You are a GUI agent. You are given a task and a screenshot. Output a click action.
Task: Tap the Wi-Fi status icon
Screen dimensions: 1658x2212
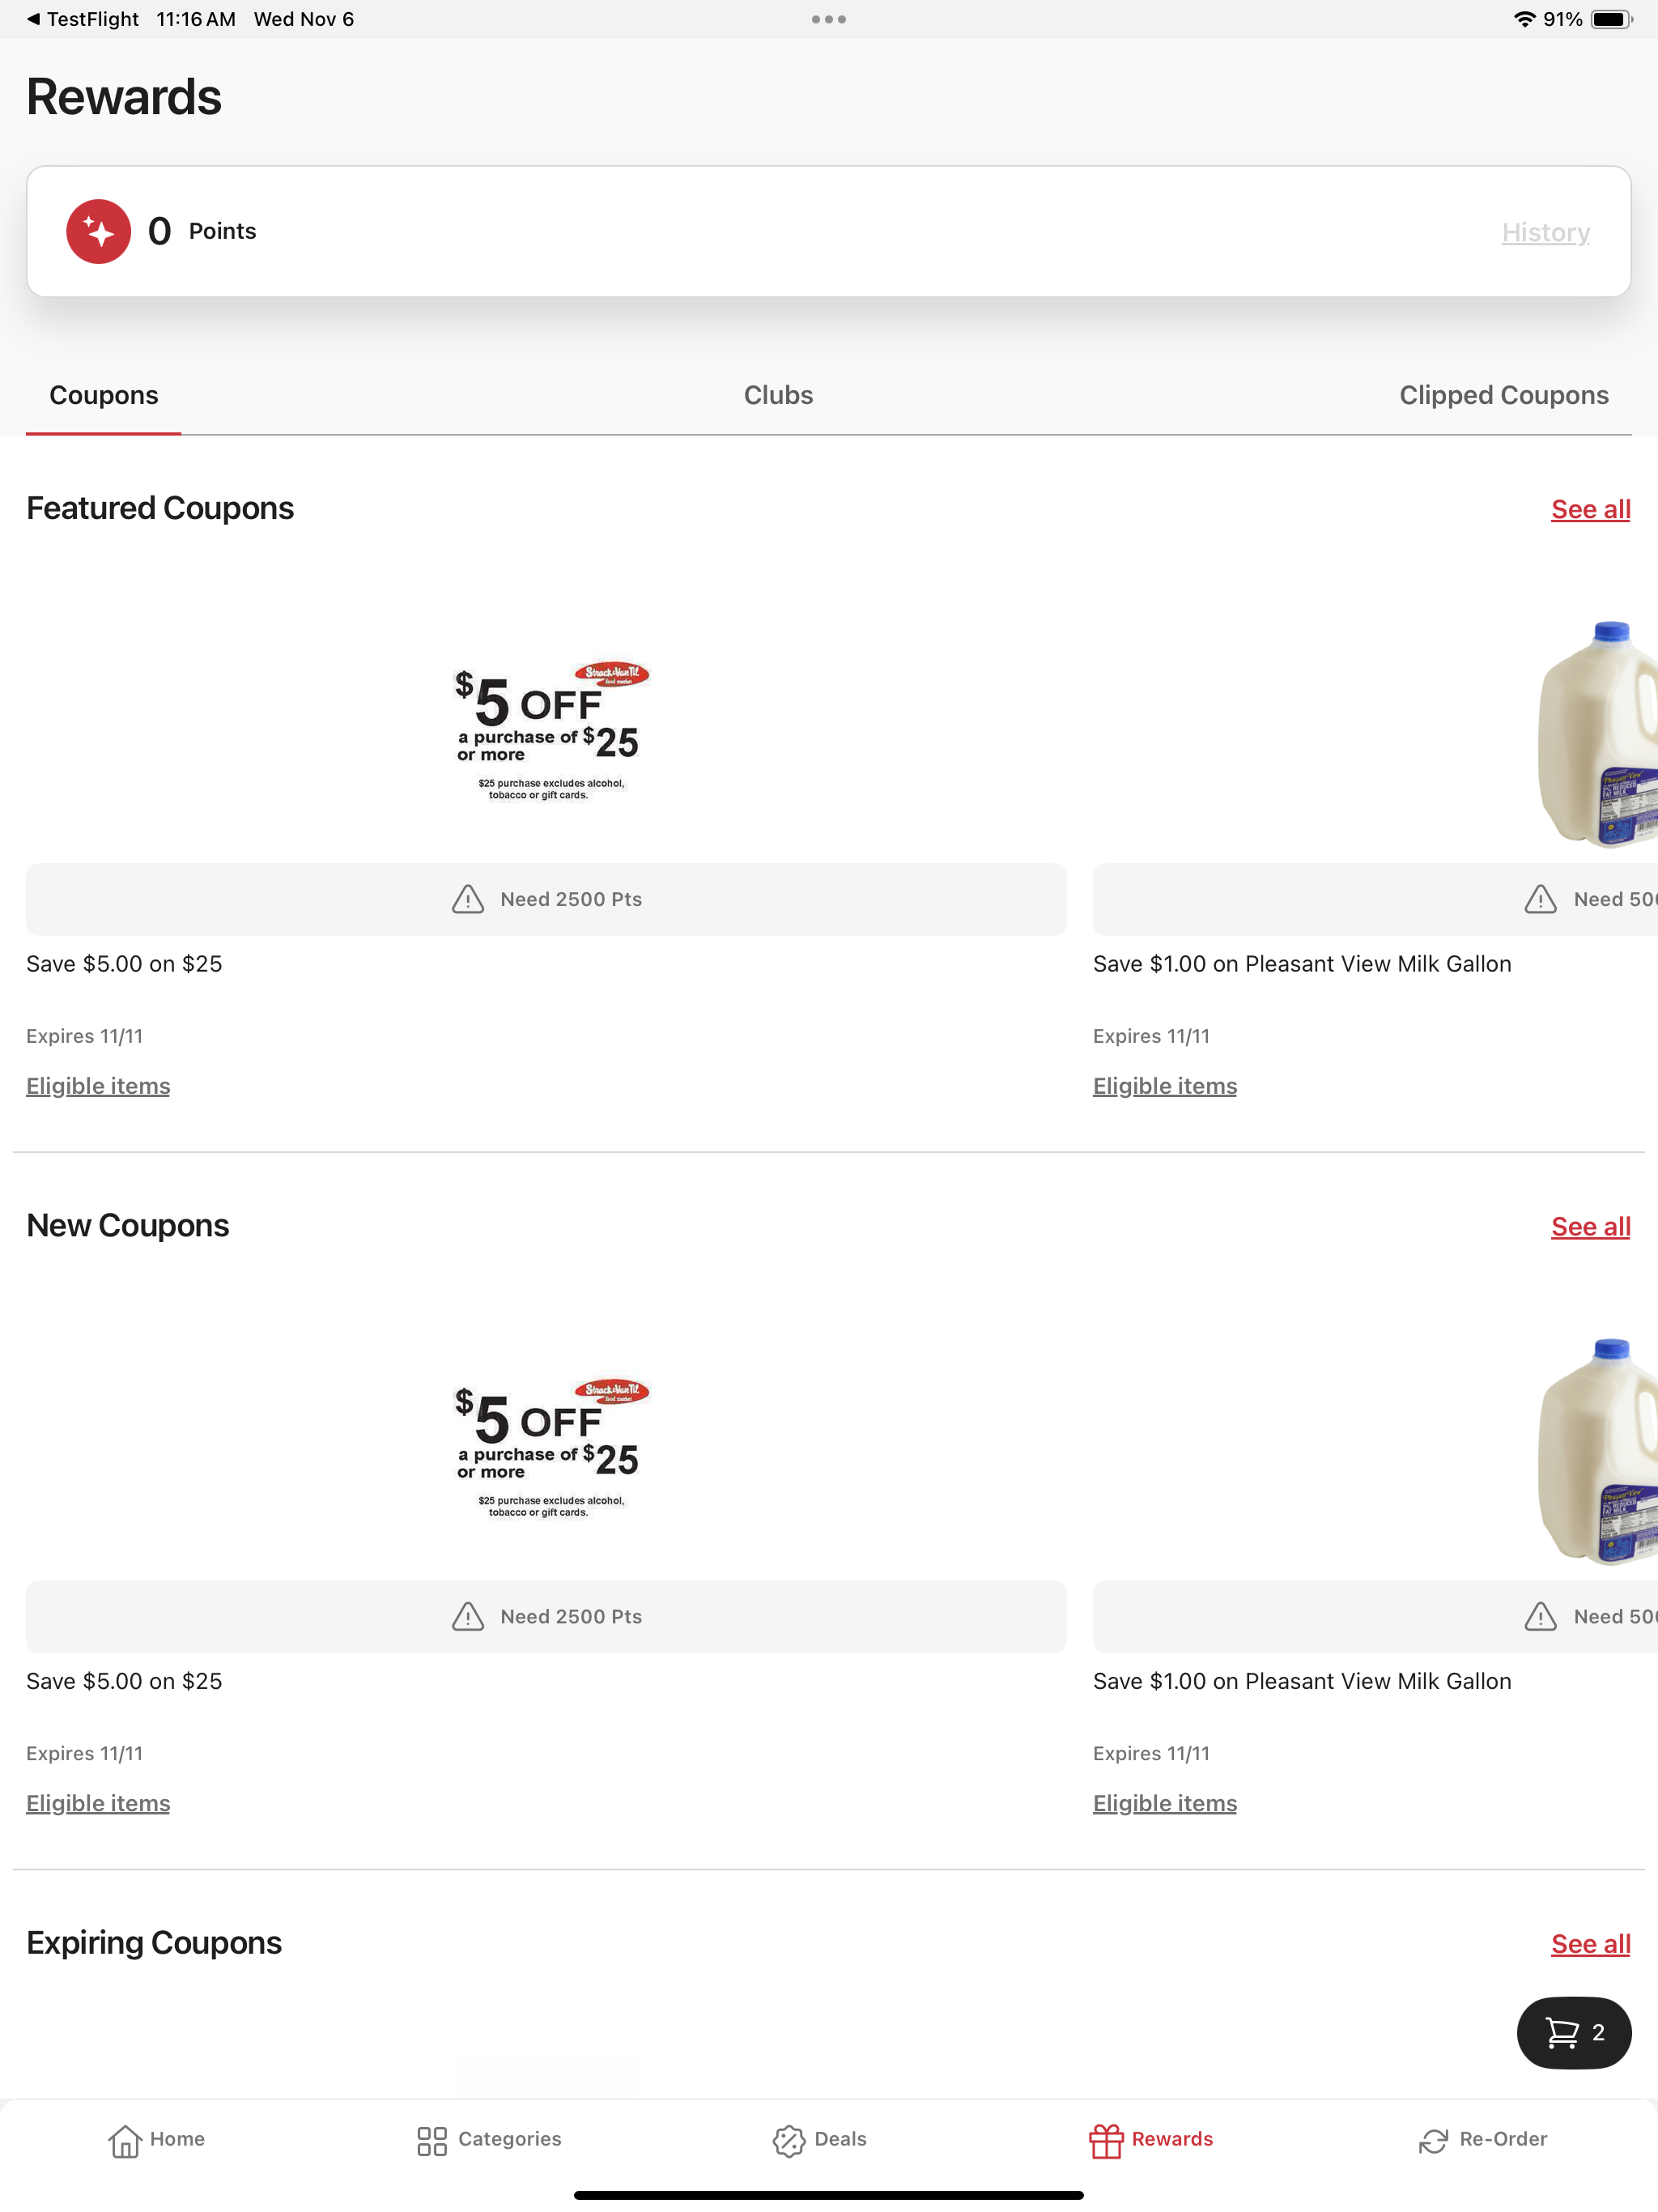(x=1524, y=19)
